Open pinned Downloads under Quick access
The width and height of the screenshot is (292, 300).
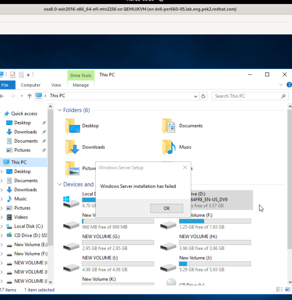[x=26, y=132]
